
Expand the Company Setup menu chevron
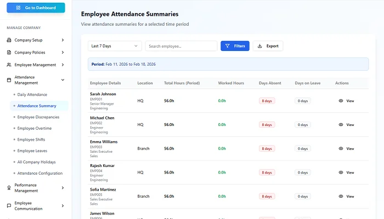click(x=63, y=40)
